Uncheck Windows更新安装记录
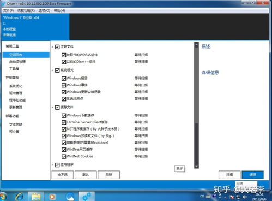The width and height of the screenshot is (272, 201). pyautogui.click(x=64, y=92)
